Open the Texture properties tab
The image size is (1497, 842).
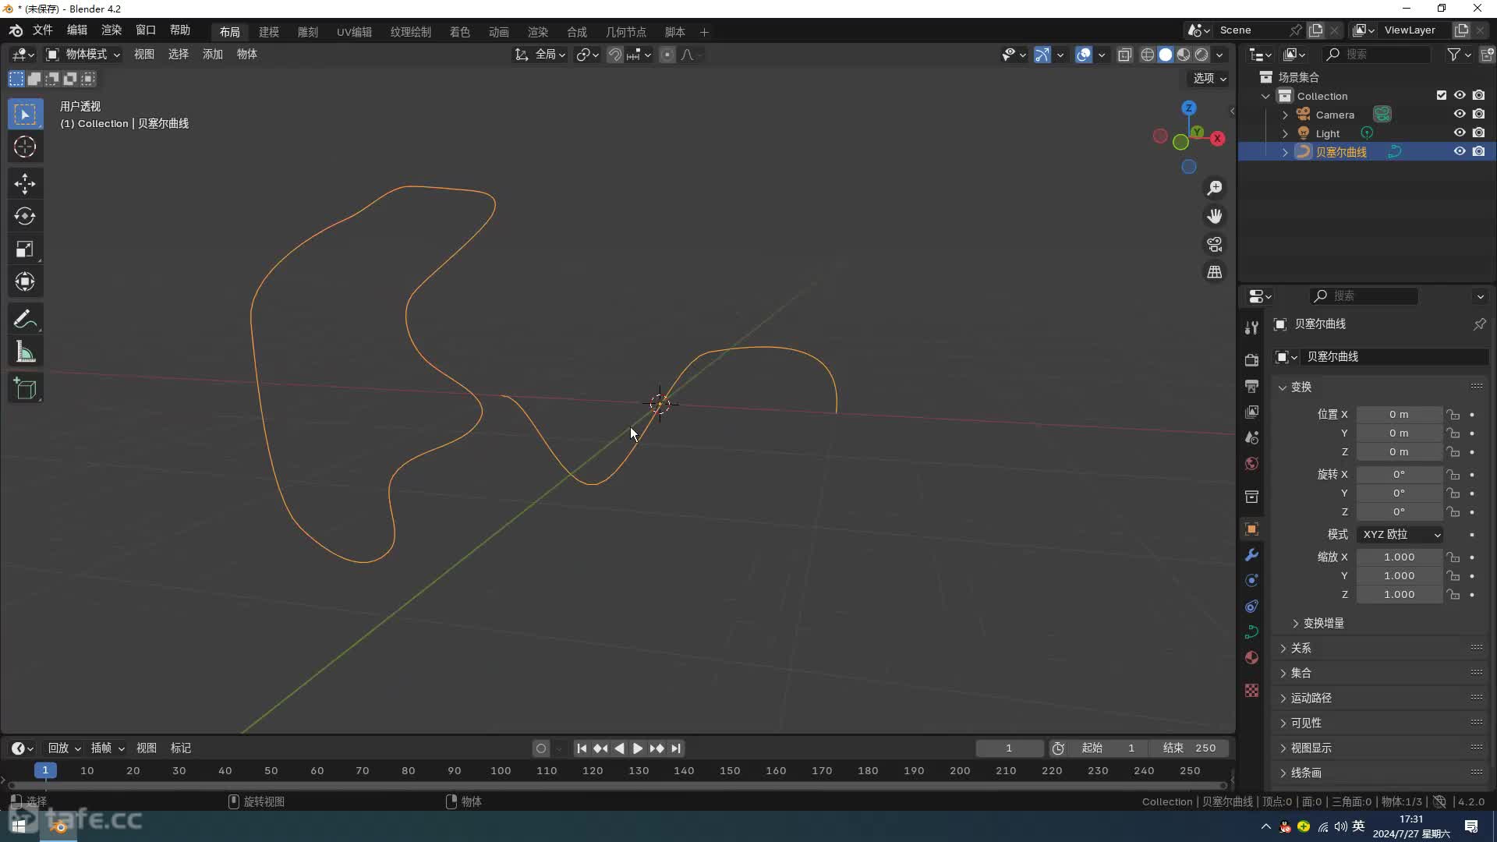point(1251,691)
